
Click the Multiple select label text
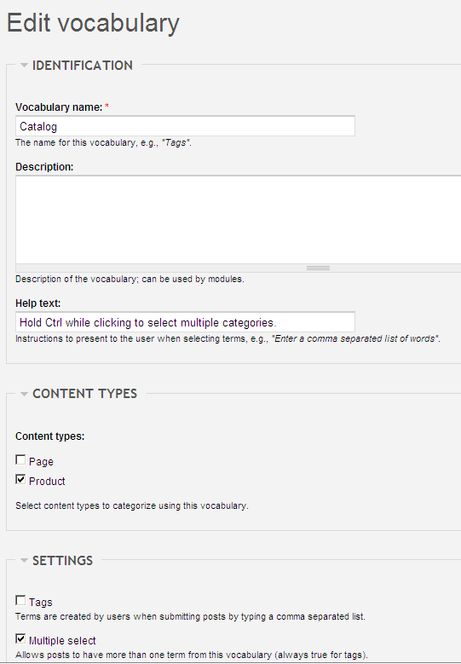pyautogui.click(x=62, y=641)
